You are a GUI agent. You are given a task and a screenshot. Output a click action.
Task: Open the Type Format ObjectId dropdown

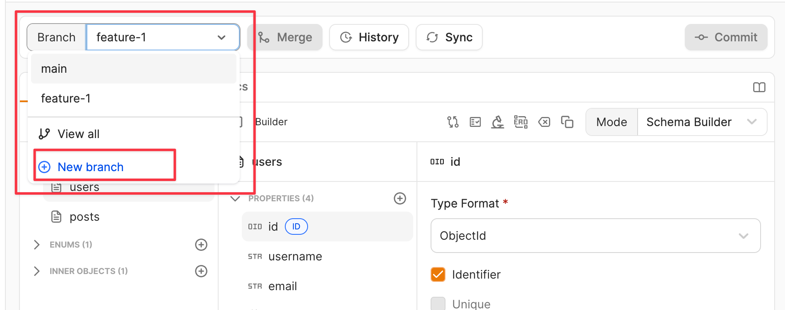(x=595, y=236)
